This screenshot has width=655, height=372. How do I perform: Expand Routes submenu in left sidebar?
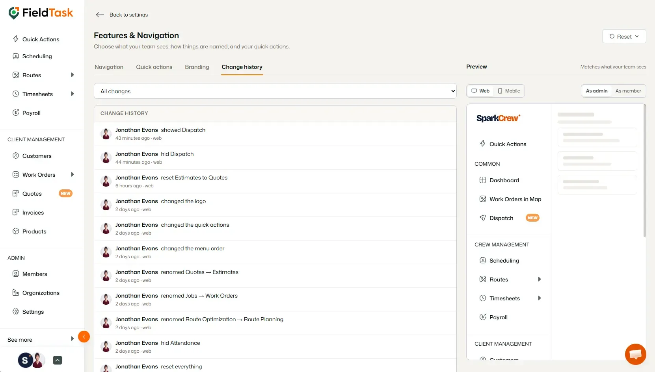coord(72,75)
